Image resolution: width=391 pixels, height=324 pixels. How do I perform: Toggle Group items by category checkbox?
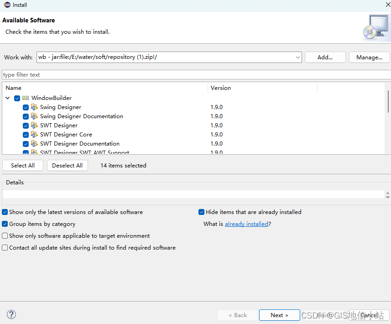(5, 224)
